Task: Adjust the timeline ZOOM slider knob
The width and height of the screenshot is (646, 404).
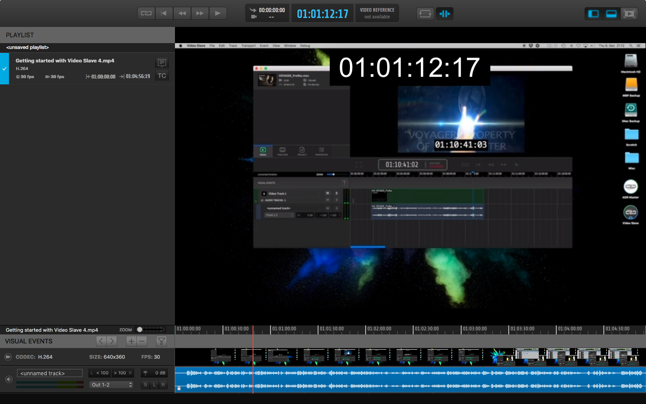Action: pos(140,329)
